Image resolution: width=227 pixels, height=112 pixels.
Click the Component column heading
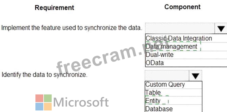pyautogui.click(x=182, y=7)
